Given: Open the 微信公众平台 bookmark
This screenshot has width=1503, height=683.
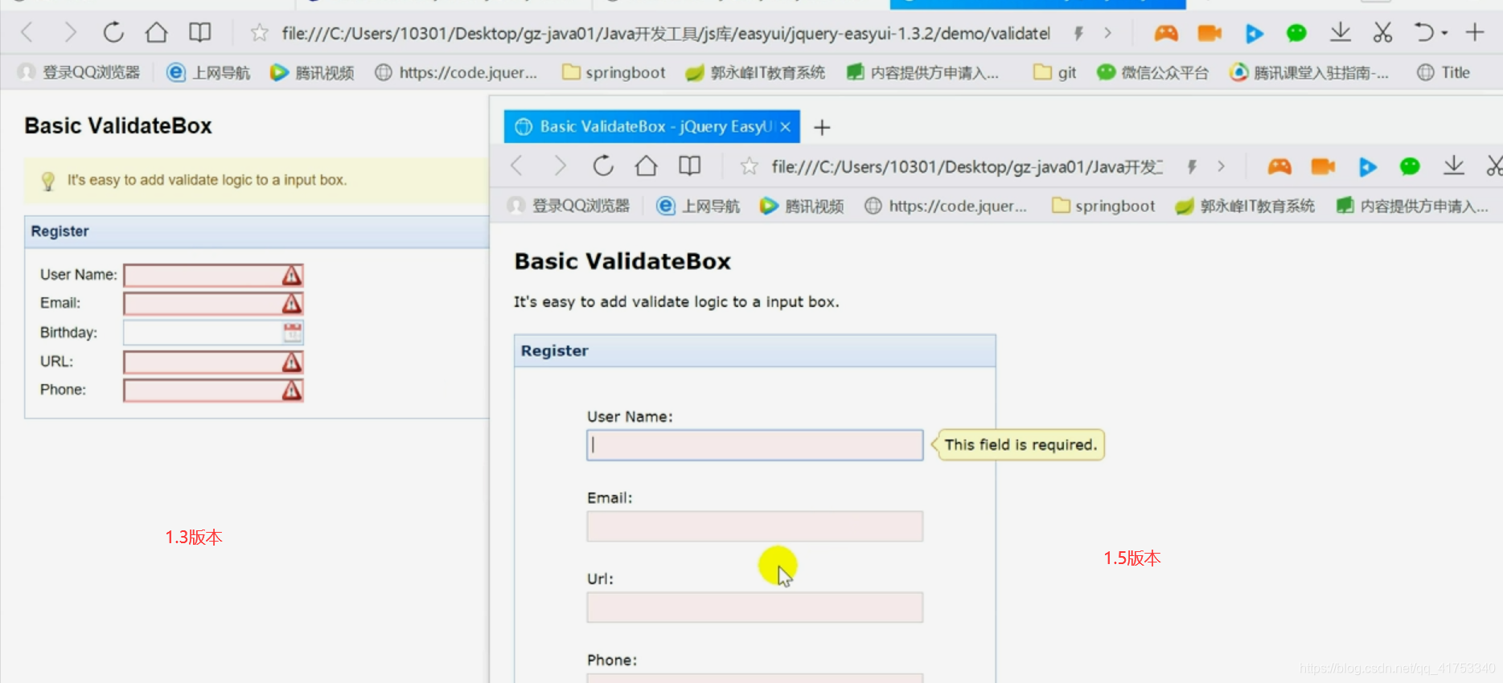Looking at the screenshot, I should coord(1153,72).
